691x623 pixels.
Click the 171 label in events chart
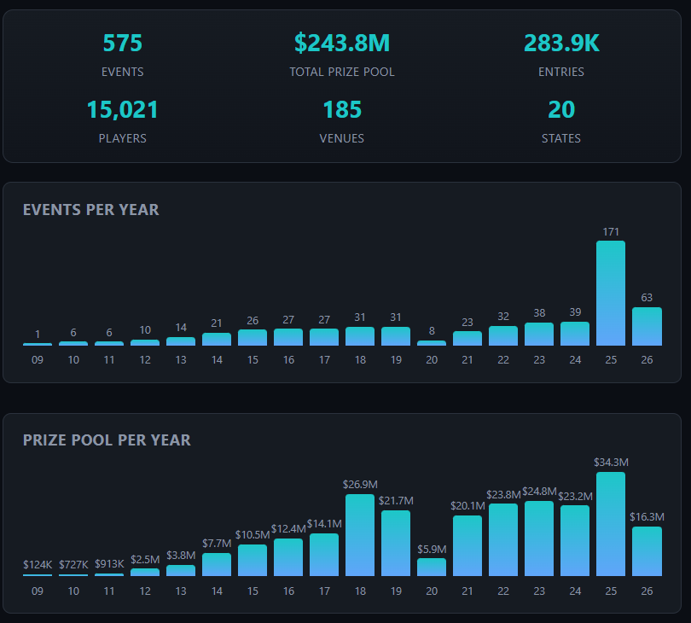click(x=611, y=232)
